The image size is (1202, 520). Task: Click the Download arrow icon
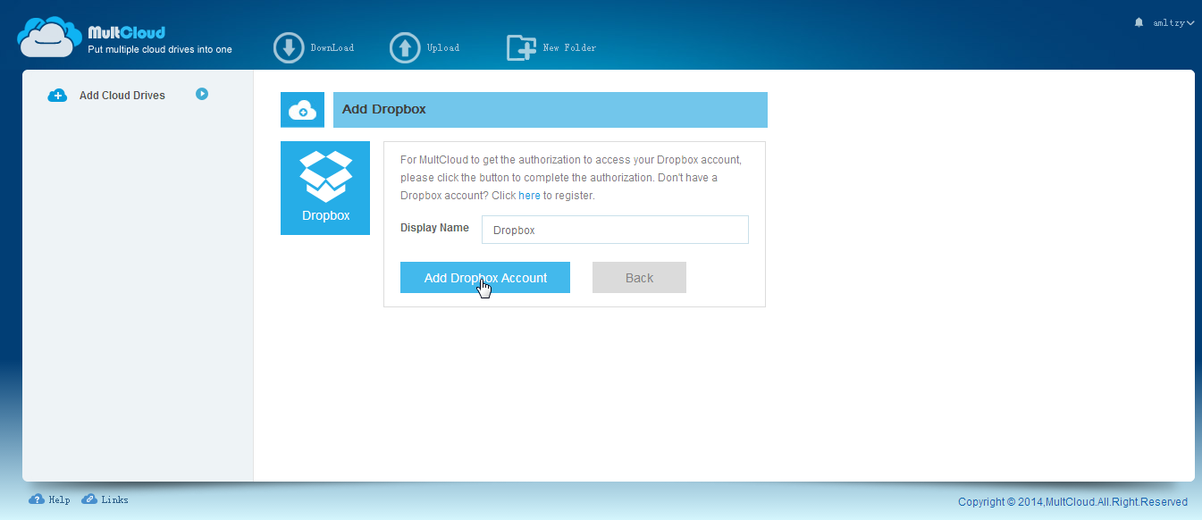(290, 48)
